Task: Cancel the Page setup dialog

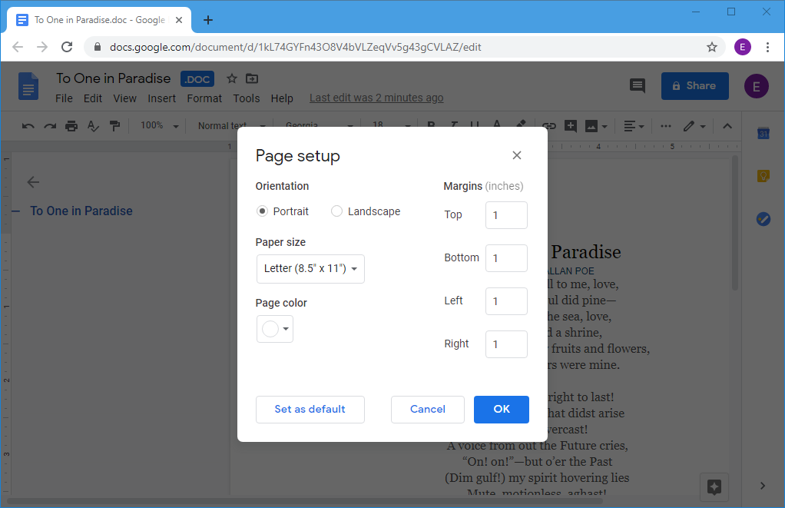Action: pyautogui.click(x=428, y=409)
